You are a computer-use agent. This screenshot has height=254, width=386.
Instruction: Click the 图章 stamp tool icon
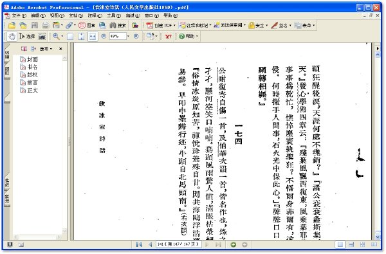87,25
